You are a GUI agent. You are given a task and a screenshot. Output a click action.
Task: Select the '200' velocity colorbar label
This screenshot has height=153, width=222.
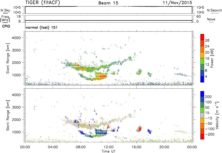tap(208, 97)
